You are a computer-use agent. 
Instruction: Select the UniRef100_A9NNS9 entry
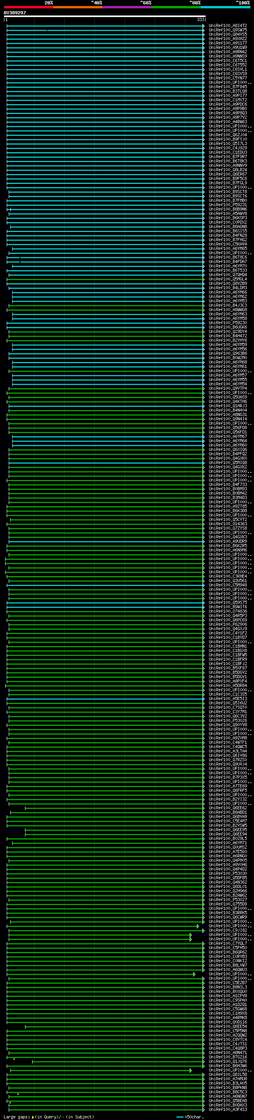click(228, 56)
